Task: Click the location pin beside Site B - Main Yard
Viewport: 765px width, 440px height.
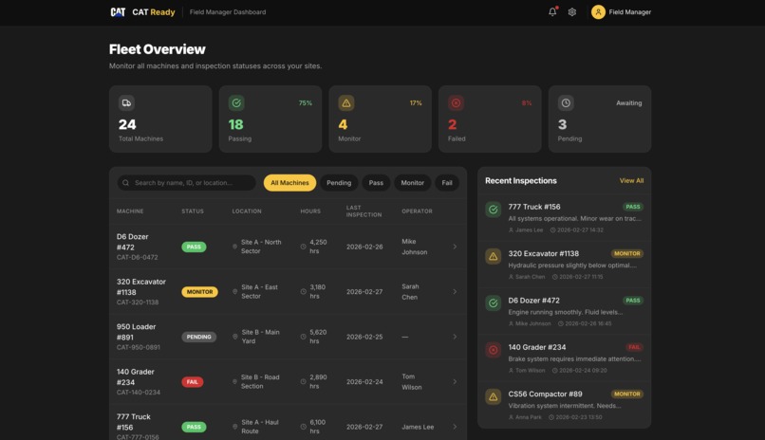Action: [234, 337]
